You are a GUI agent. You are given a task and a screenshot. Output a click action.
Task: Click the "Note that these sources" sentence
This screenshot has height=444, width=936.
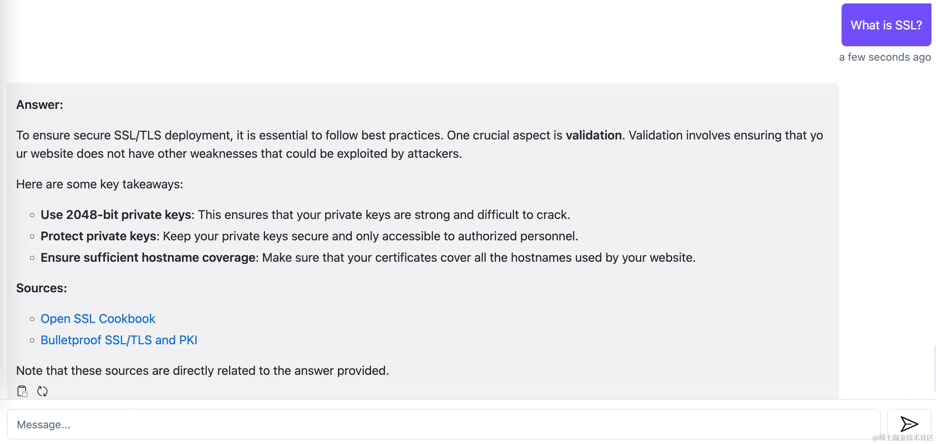(202, 371)
